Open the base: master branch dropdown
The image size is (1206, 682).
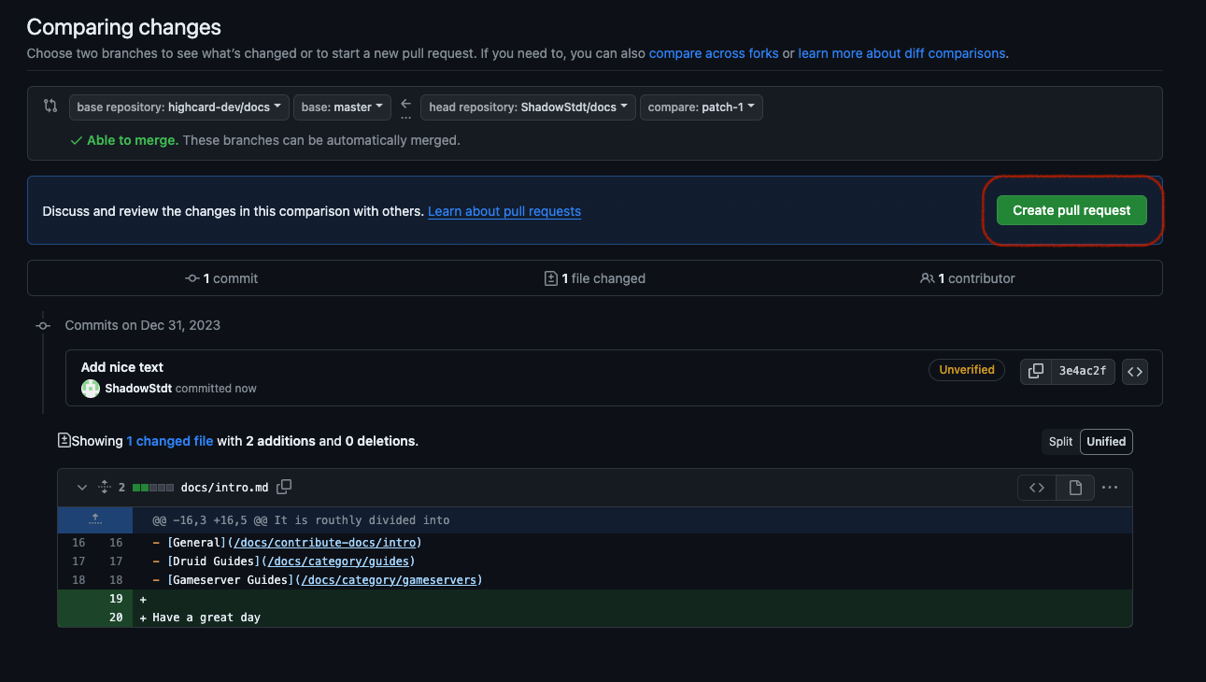342,107
